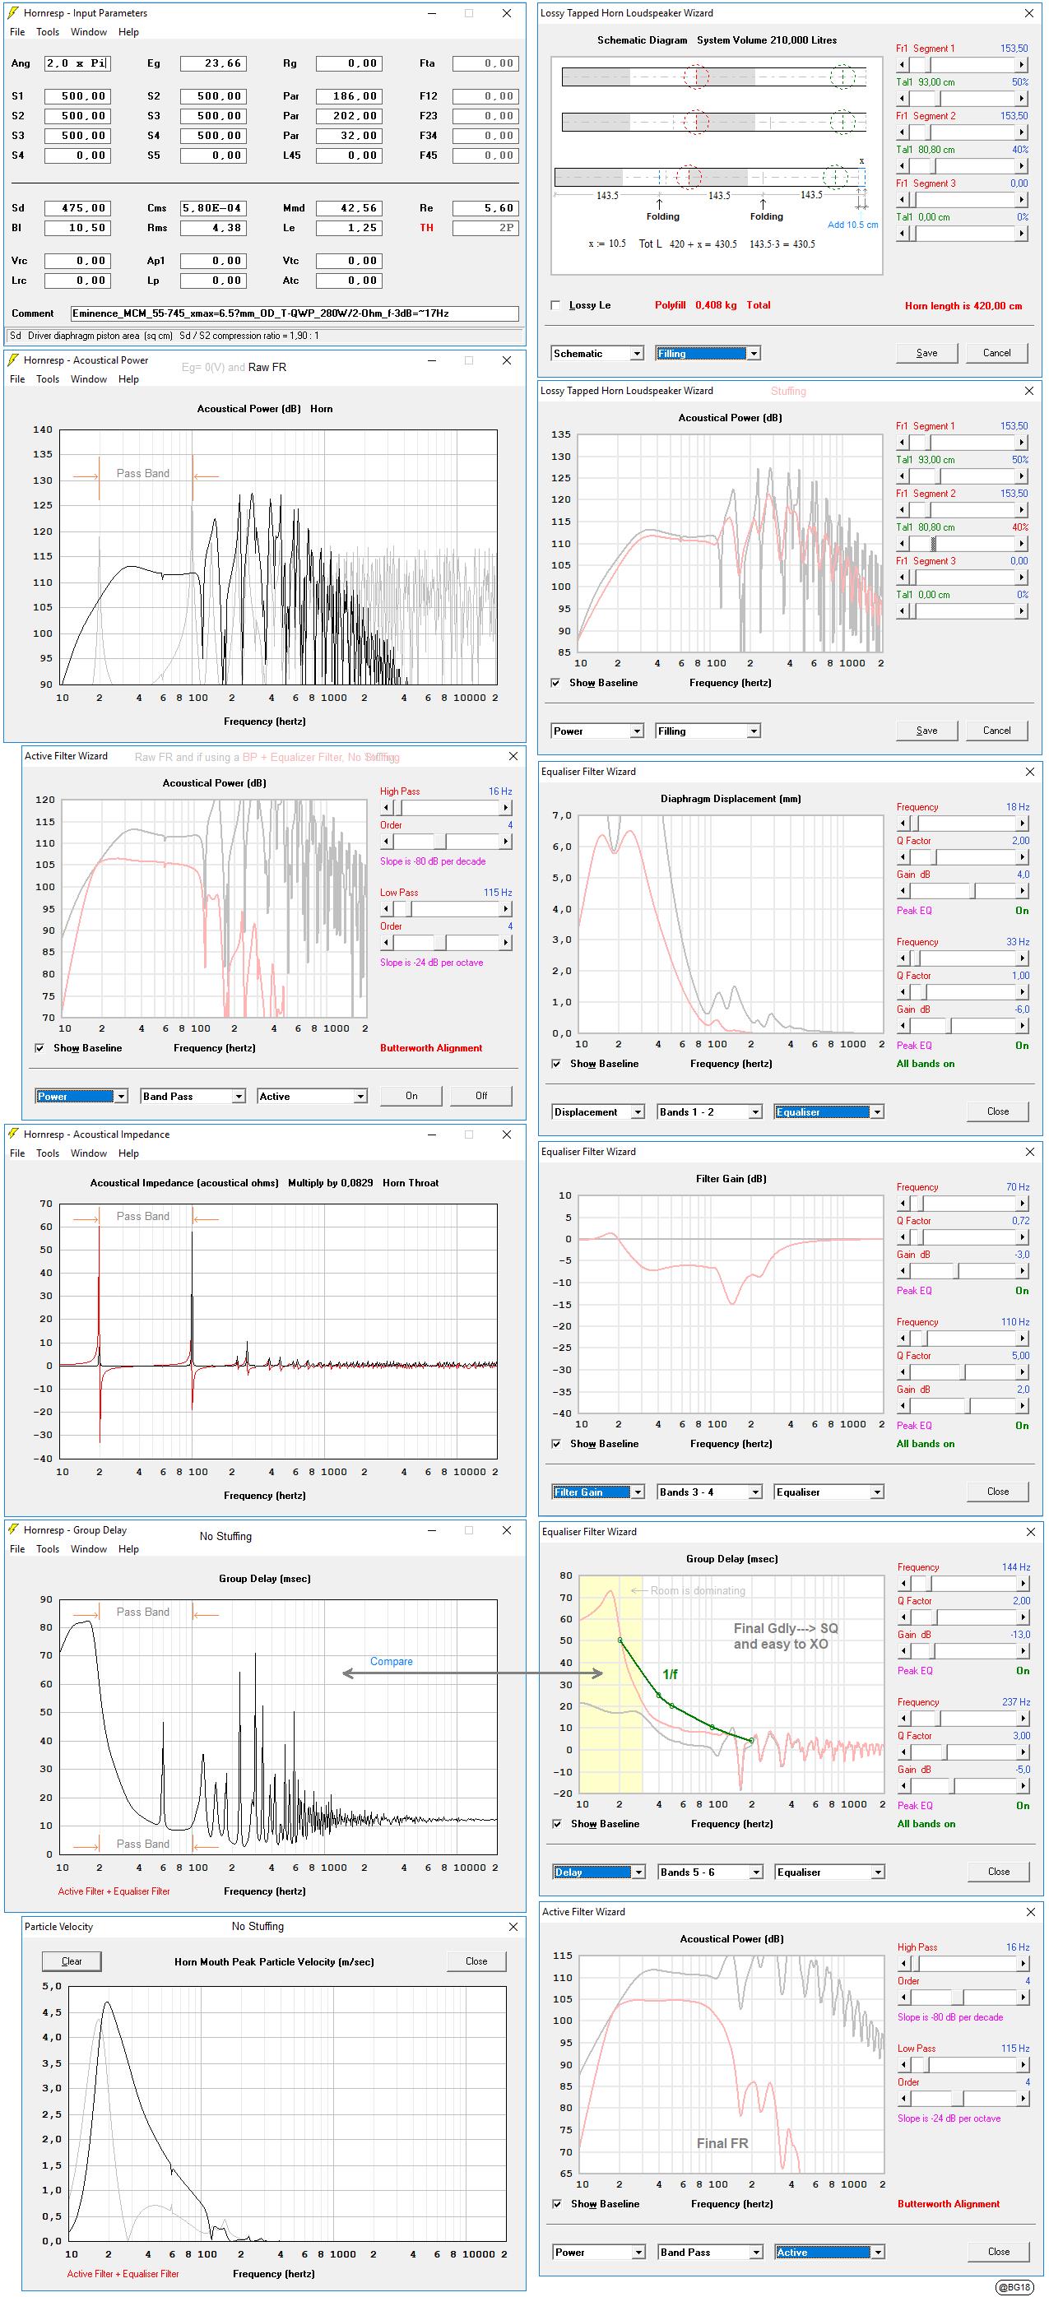Toggle Show Baseline in top Active Filter Wizard

pyautogui.click(x=39, y=1048)
